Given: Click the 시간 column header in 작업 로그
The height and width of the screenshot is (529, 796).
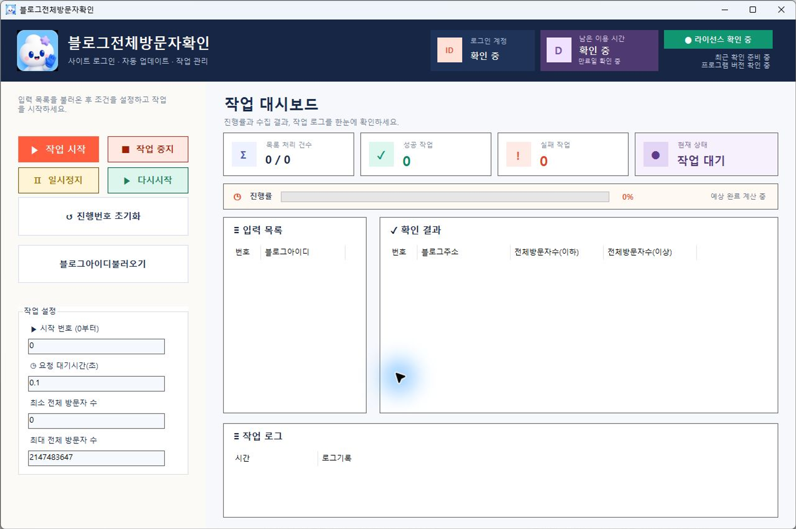Looking at the screenshot, I should (275, 458).
